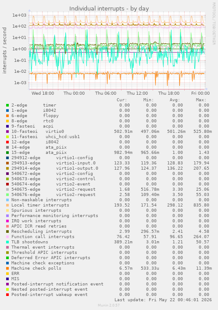Click the Wed 18:00 time axis label
This screenshot has height=310, width=218.
coord(43,93)
